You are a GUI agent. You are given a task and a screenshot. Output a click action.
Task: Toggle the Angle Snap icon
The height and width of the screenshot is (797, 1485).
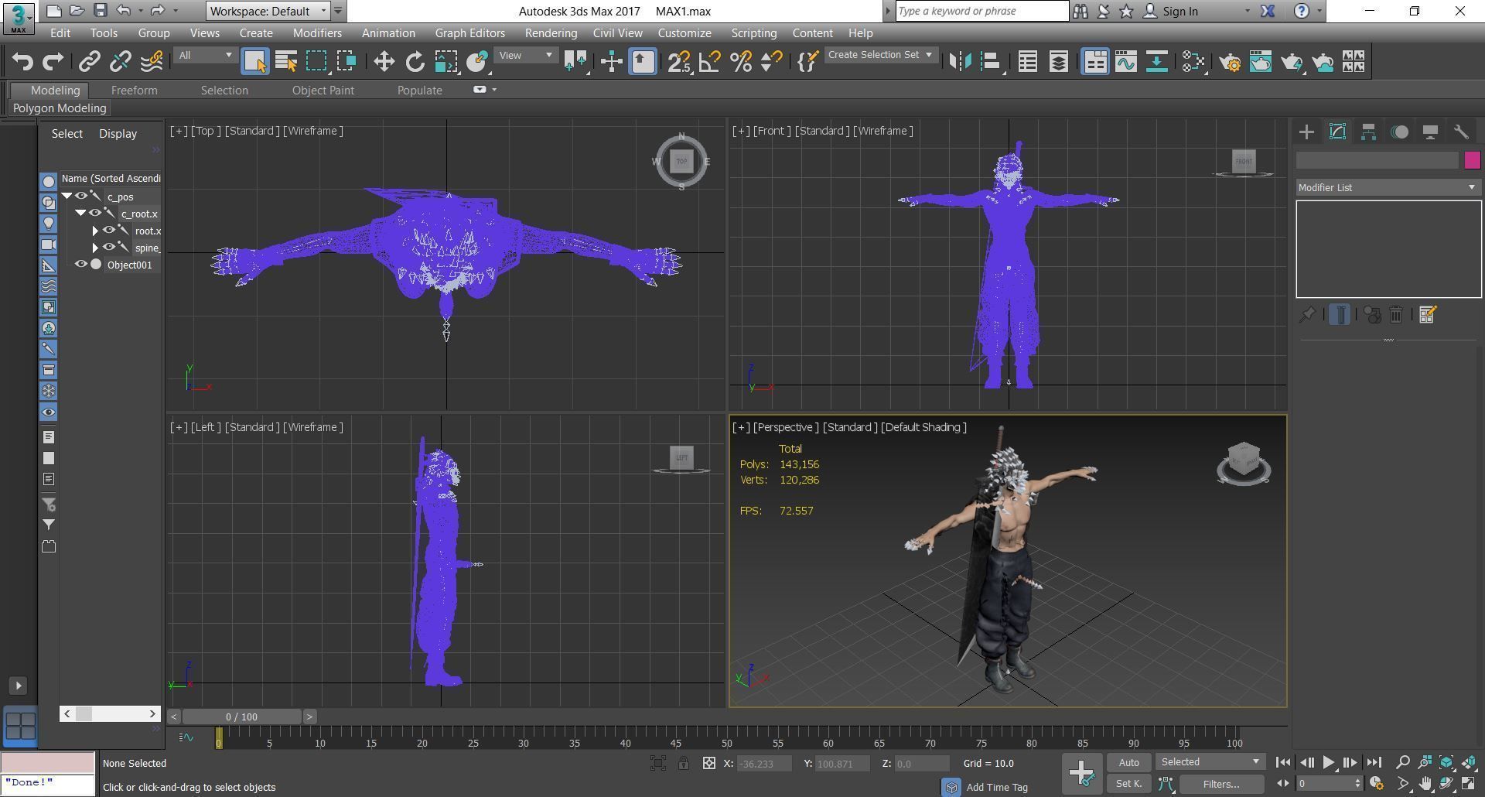pos(710,61)
